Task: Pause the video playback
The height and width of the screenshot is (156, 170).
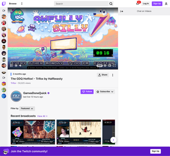Action: coord(16,65)
